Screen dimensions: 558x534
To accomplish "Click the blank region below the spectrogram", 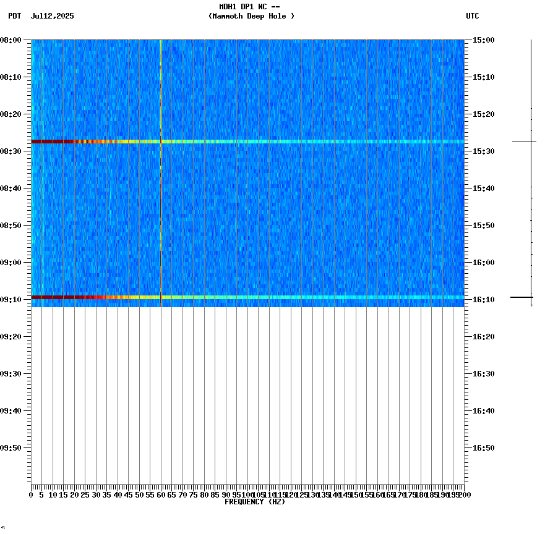I will coord(247,396).
